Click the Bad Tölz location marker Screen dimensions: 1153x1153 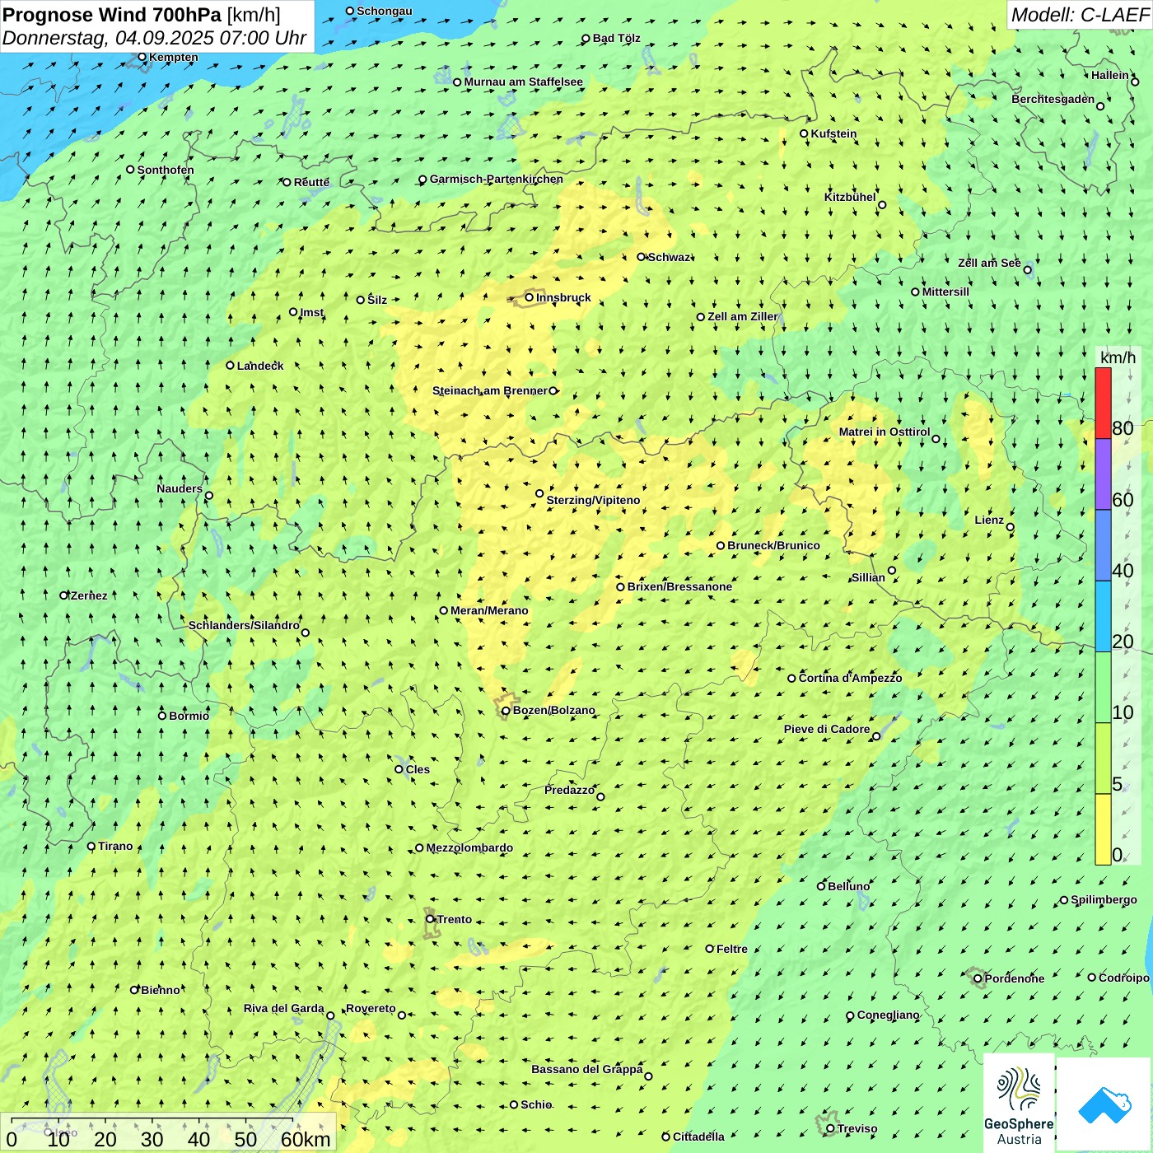(x=586, y=39)
